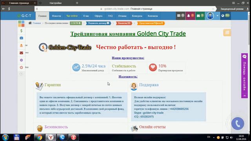Screen dimensions: 251x141
Task: Click the hotline number +442038685256
Action: point(179,109)
